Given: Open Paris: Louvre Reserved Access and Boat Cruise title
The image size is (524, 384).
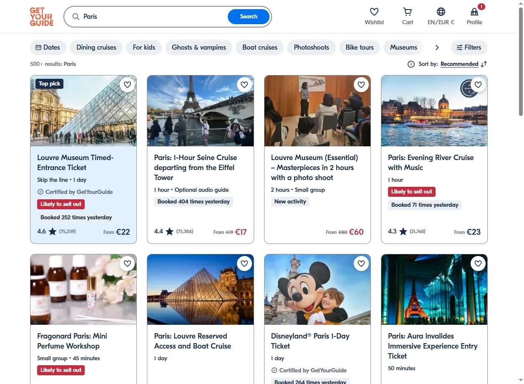Looking at the screenshot, I should point(193,341).
